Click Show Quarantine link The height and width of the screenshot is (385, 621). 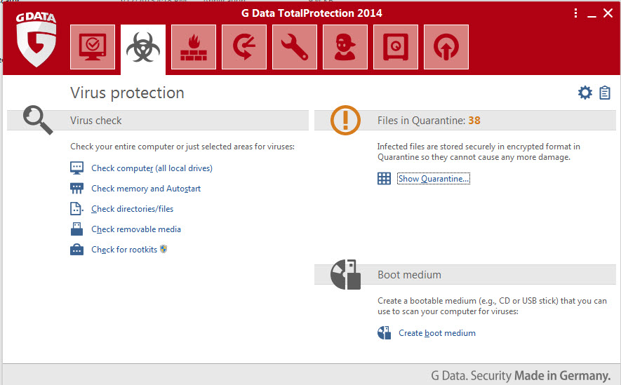pyautogui.click(x=433, y=178)
